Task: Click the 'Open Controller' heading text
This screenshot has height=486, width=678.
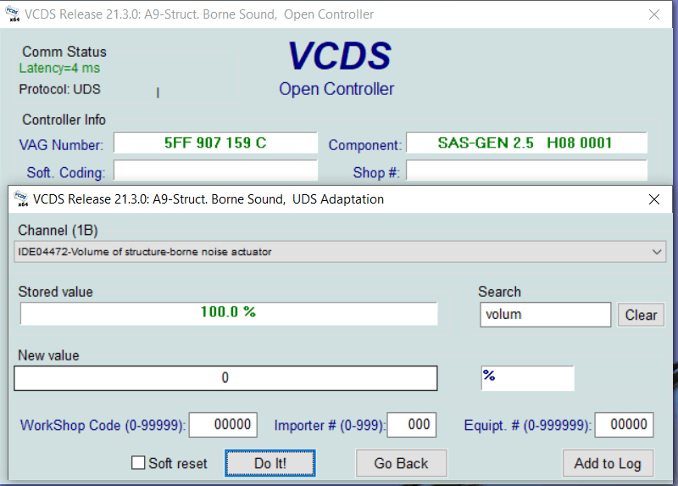Action: tap(336, 89)
